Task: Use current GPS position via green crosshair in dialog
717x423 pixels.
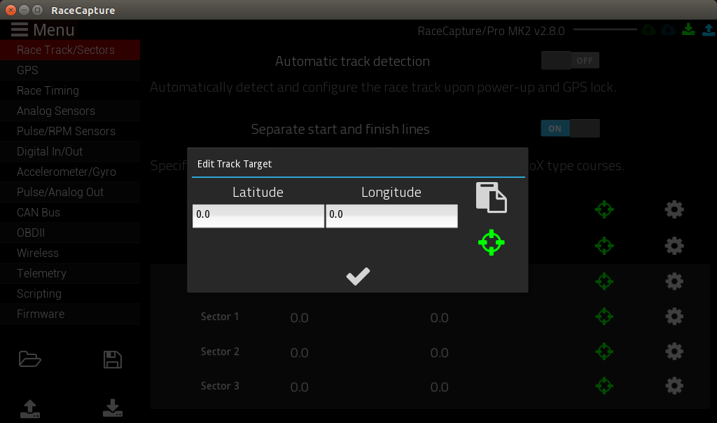Action: [491, 242]
